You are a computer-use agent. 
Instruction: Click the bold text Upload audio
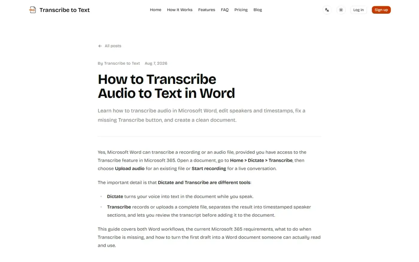(130, 169)
